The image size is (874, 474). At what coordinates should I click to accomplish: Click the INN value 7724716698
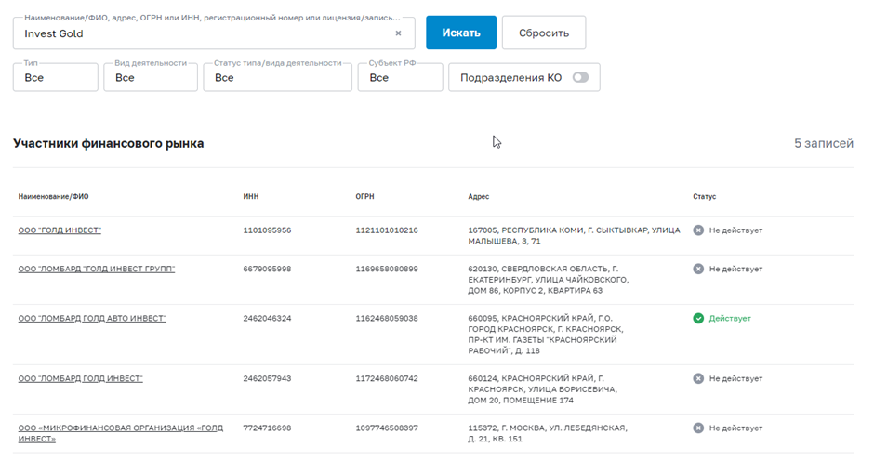click(267, 428)
